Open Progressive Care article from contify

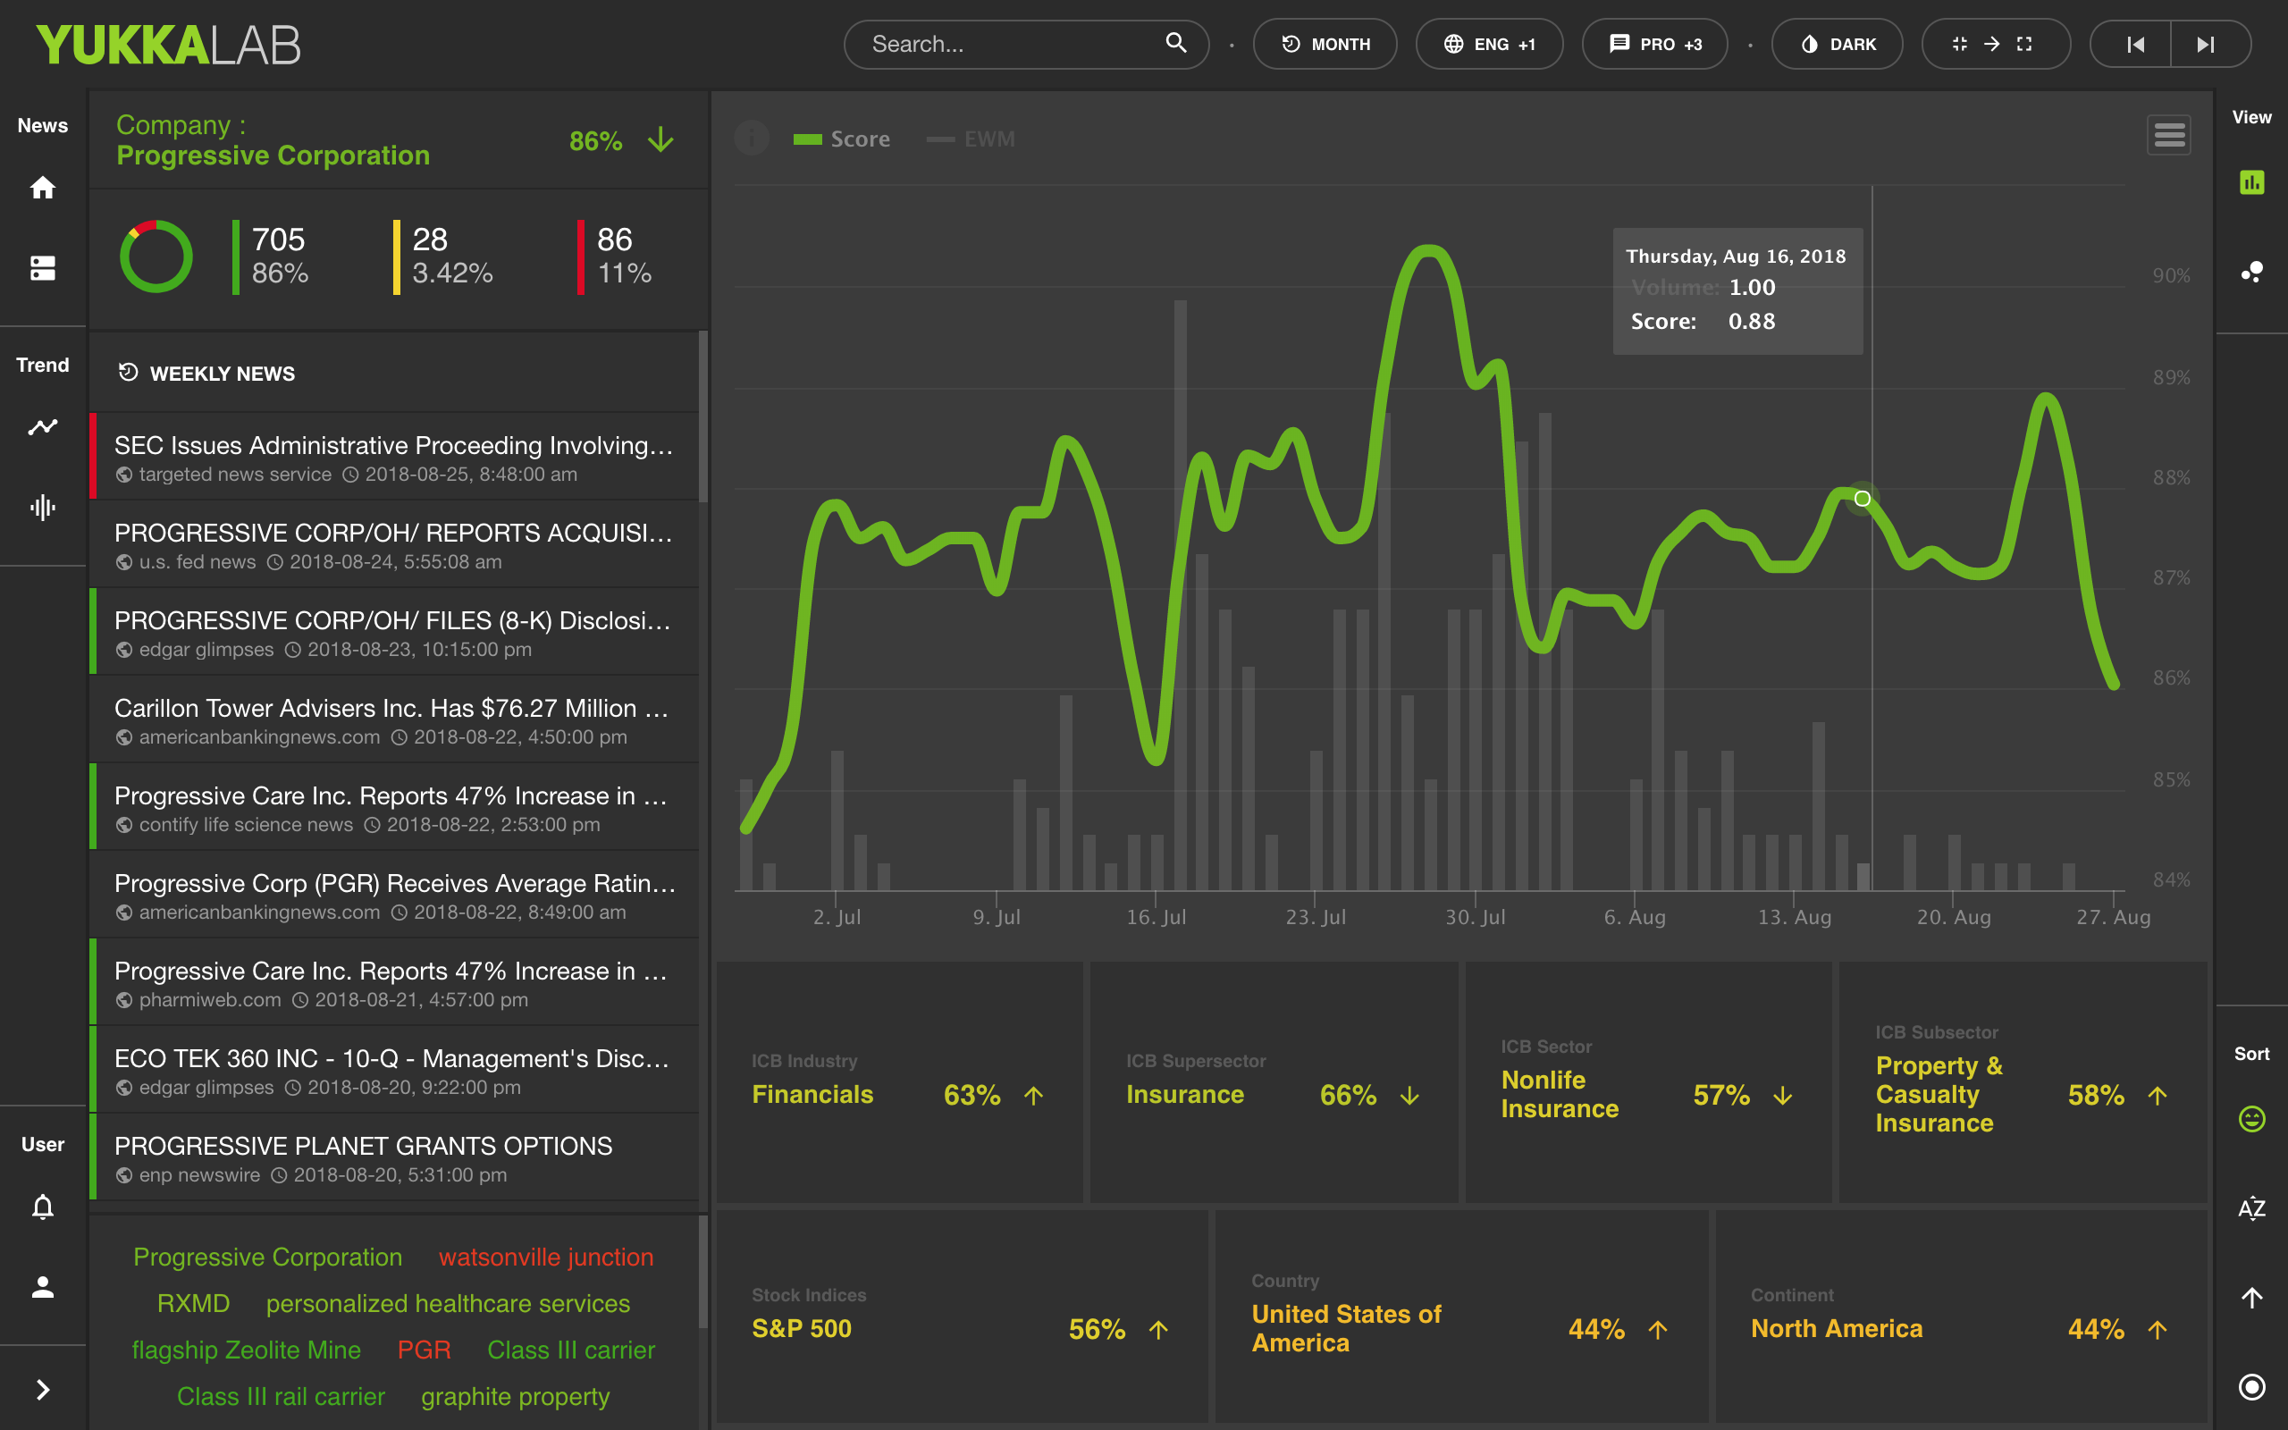pyautogui.click(x=394, y=808)
